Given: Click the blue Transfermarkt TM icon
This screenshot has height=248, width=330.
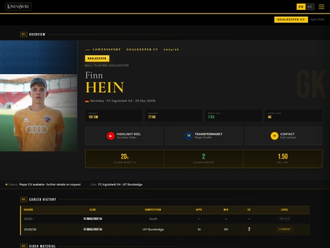Looking at the screenshot, I should 189,136.
